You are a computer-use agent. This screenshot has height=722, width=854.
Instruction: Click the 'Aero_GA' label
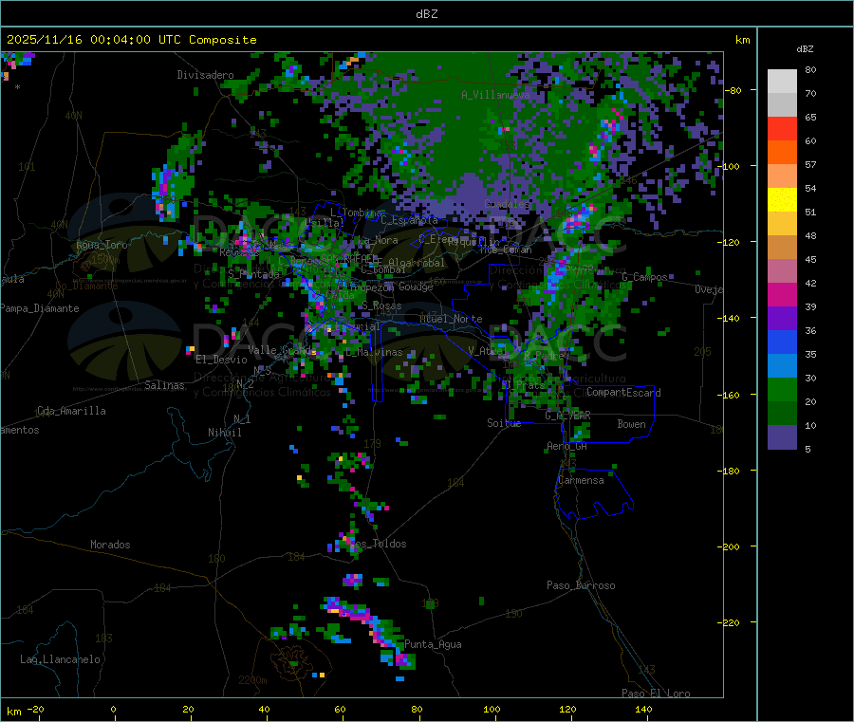(566, 446)
